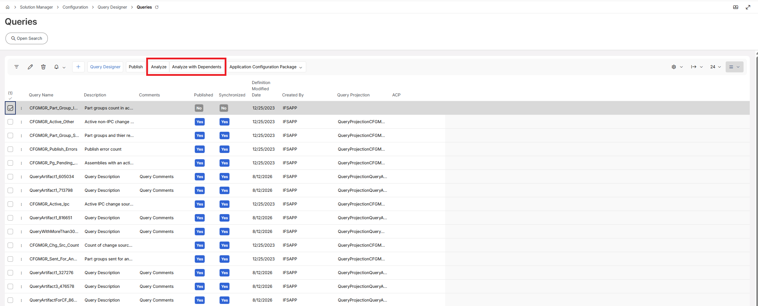Viewport: 758px width, 306px height.
Task: Edit selected query with pencil icon
Action: [x=30, y=67]
